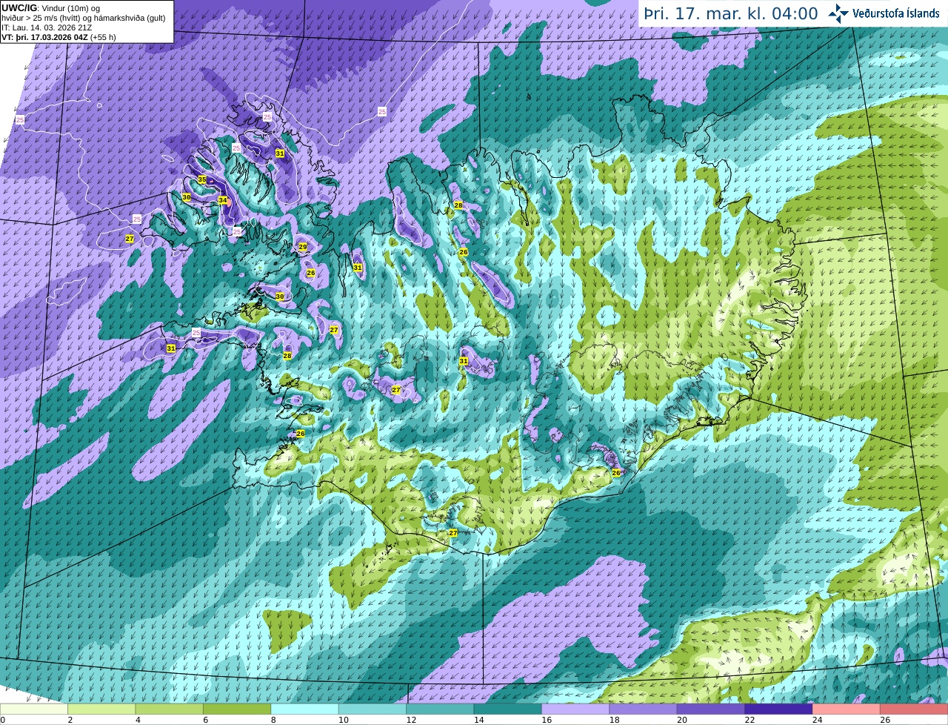948x725 pixels.
Task: Click the legend scale value 14
Action: tap(478, 720)
